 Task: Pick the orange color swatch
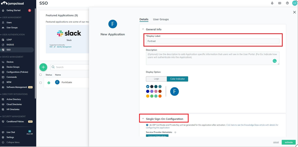(160, 96)
